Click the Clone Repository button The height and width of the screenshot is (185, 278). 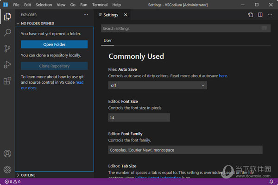tap(54, 66)
